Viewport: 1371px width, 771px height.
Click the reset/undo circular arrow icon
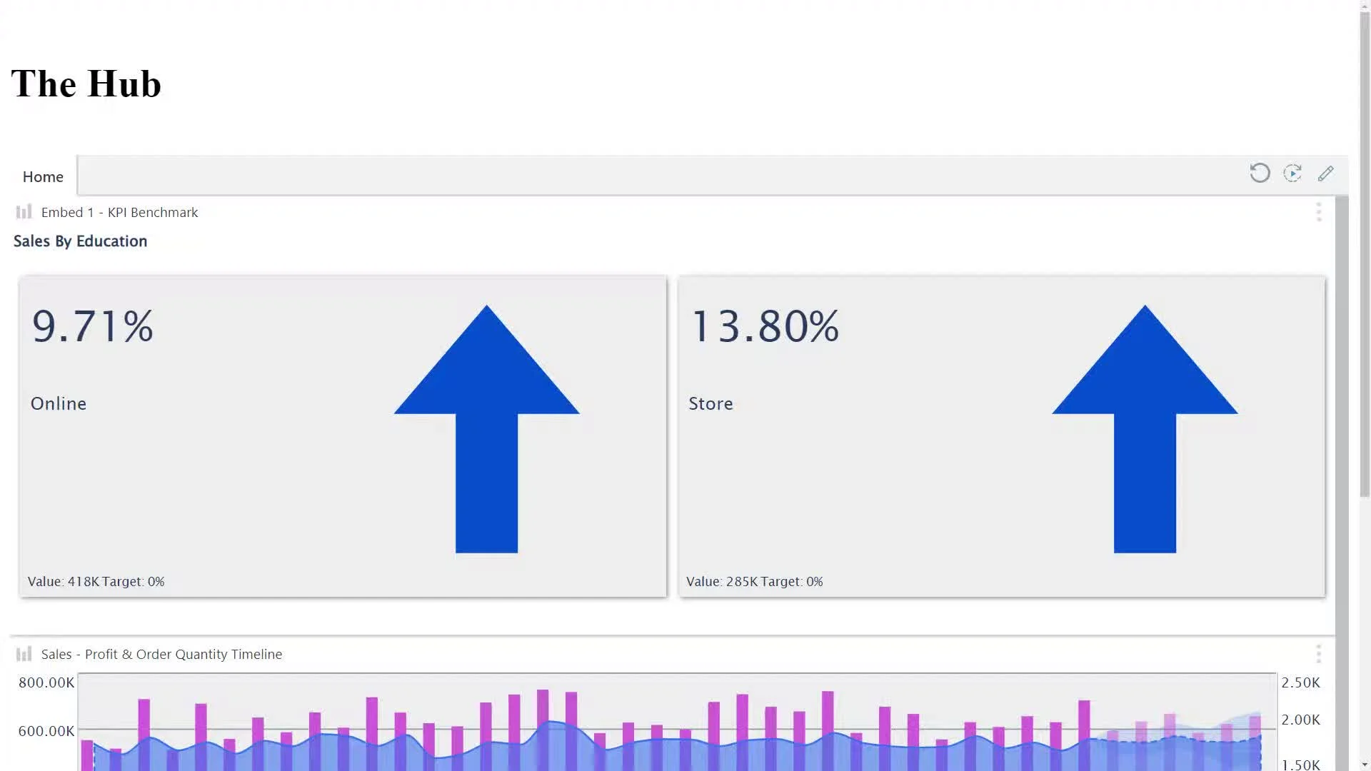[x=1260, y=173]
